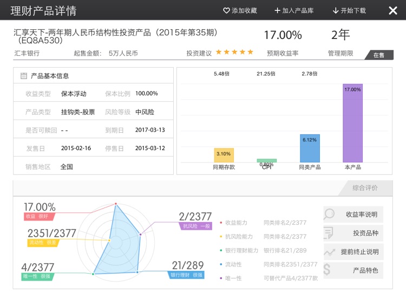Click the five-star 投资建议 rating
The width and height of the screenshot is (406, 305).
(x=234, y=52)
